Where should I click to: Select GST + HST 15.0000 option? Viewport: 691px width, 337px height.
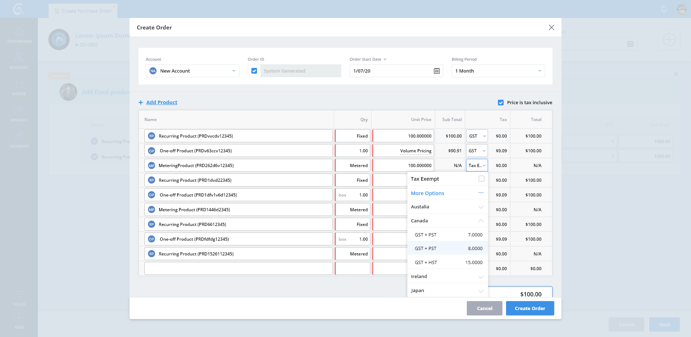[x=447, y=263]
